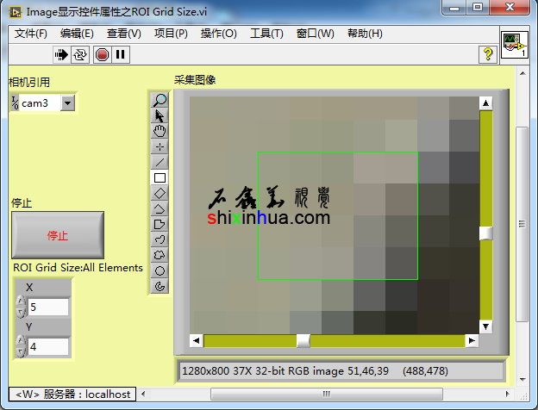The image size is (538, 410).
Task: Click the context help question mark button
Action: pos(488,54)
